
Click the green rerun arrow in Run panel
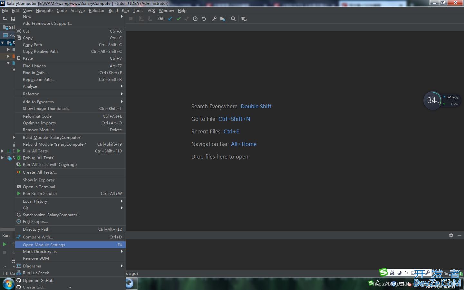[x=5, y=244]
